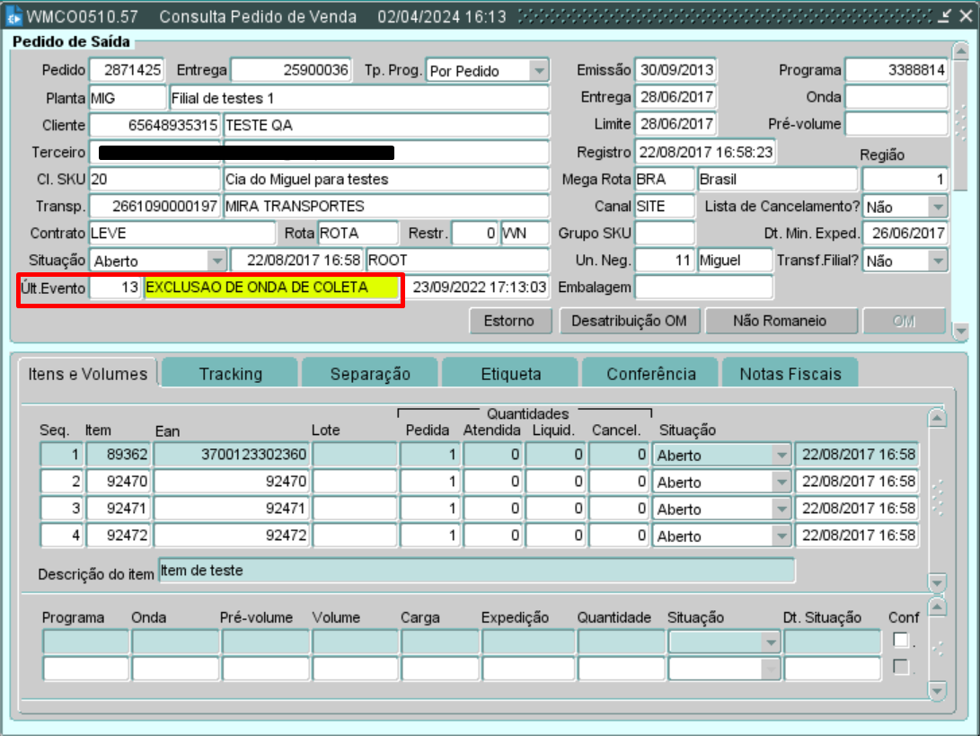
Task: Click the empty Onda field in header
Action: (x=896, y=97)
